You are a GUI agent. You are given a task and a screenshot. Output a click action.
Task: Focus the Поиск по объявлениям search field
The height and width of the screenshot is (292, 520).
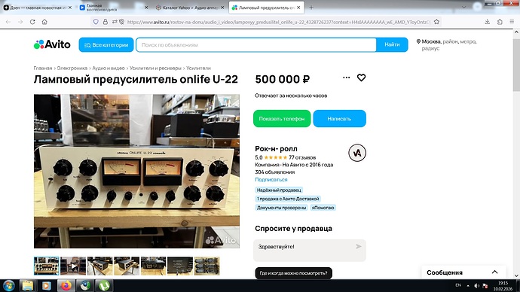(x=256, y=44)
